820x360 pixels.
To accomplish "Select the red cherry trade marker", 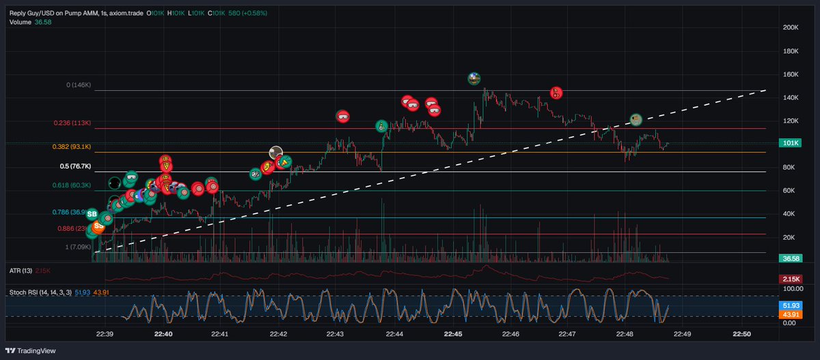I will [x=556, y=92].
